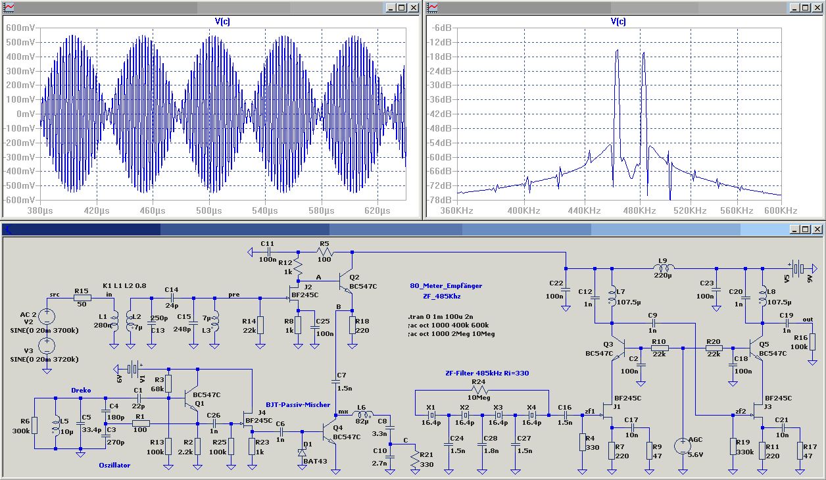Select the D1 BAT43 diode symbol
The height and width of the screenshot is (480, 826).
click(x=302, y=452)
